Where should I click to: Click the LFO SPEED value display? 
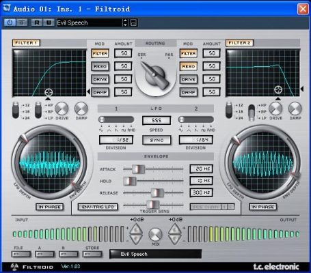157,120
